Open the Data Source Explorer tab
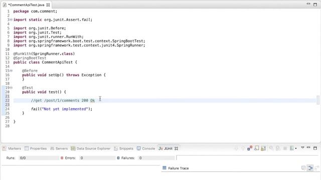Viewport: 321px width, 180px height. click(x=91, y=148)
